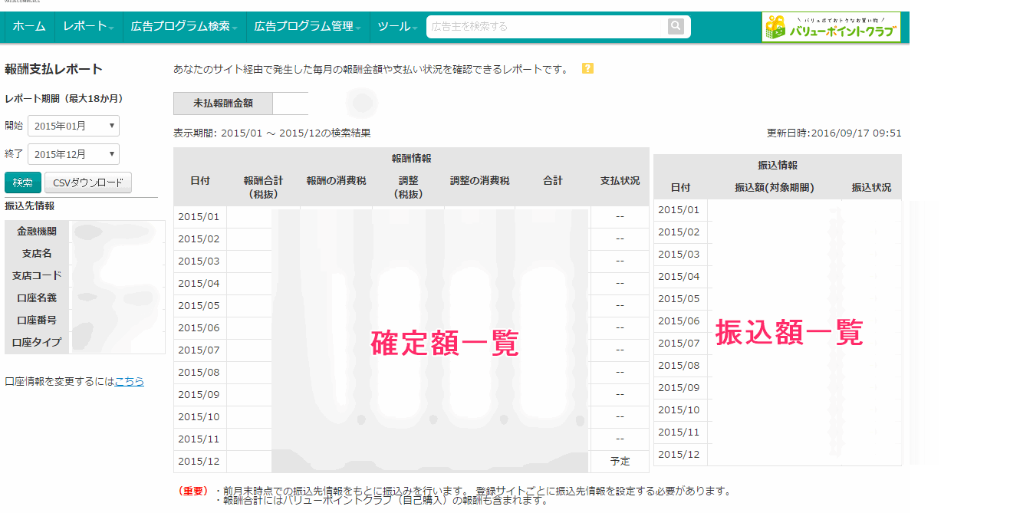The image size is (1033, 513).
Task: Click the 2015/06 row in 振込情報 table
Action: pyautogui.click(x=679, y=321)
